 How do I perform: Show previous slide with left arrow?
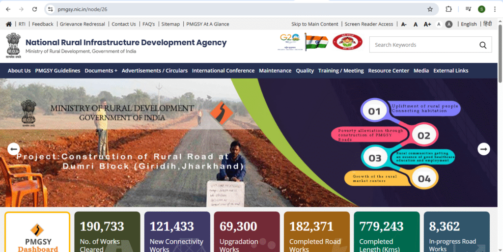pos(13,149)
